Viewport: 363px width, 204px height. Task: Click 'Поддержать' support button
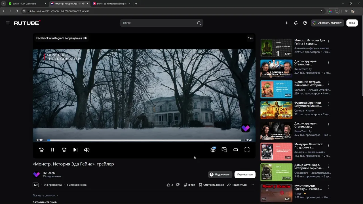tap(220, 175)
